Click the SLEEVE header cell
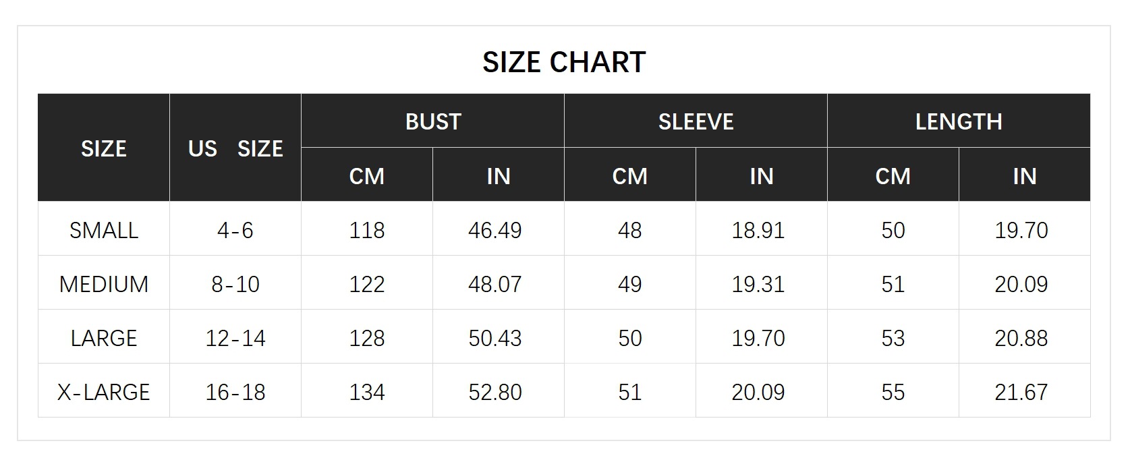This screenshot has height=458, width=1130. pos(696,121)
